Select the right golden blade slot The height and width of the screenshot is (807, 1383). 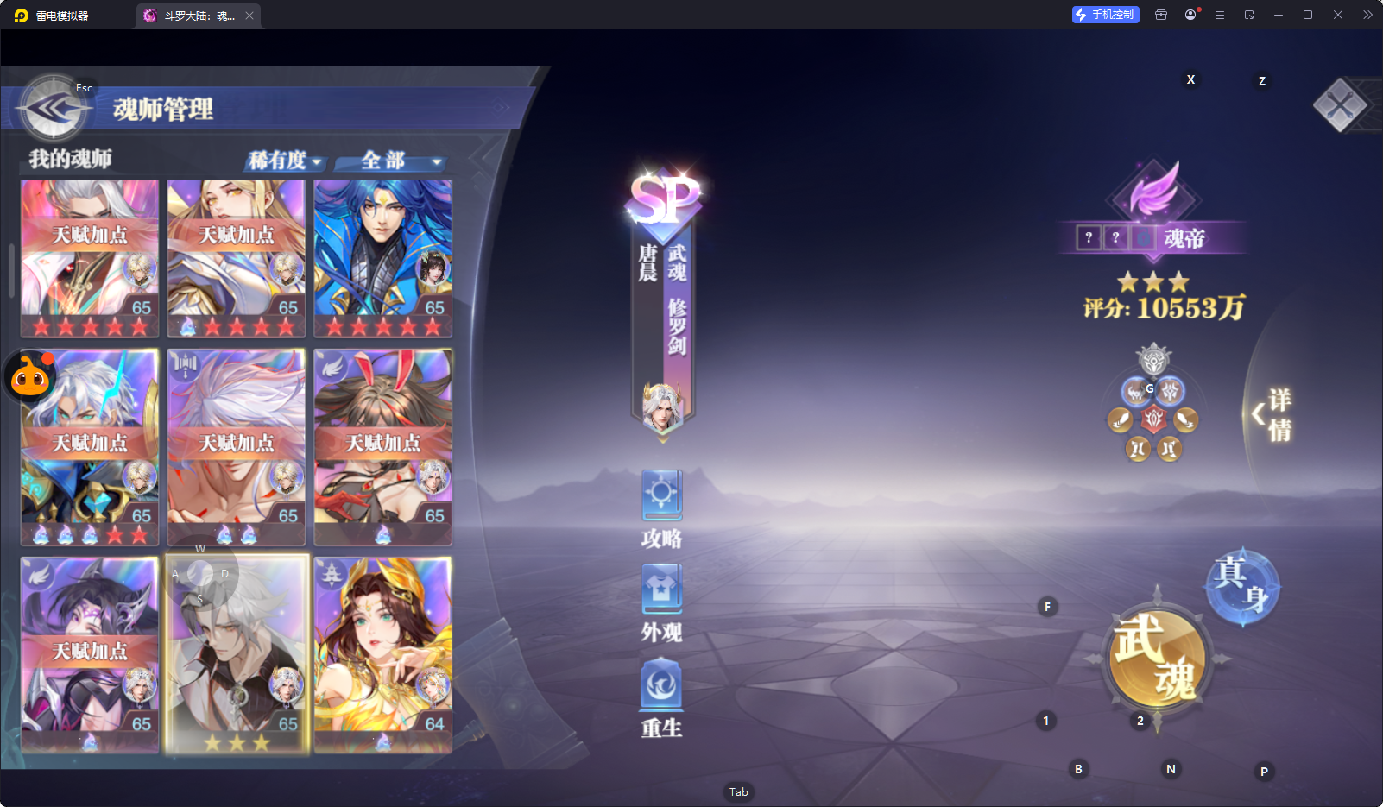pyautogui.click(x=1186, y=420)
